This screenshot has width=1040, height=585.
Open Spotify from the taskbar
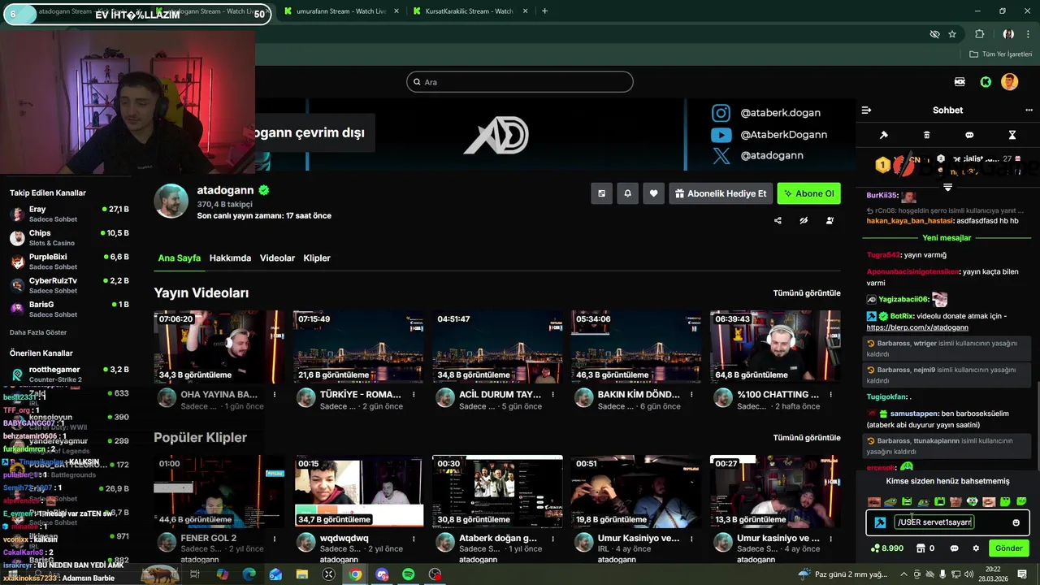click(x=409, y=574)
